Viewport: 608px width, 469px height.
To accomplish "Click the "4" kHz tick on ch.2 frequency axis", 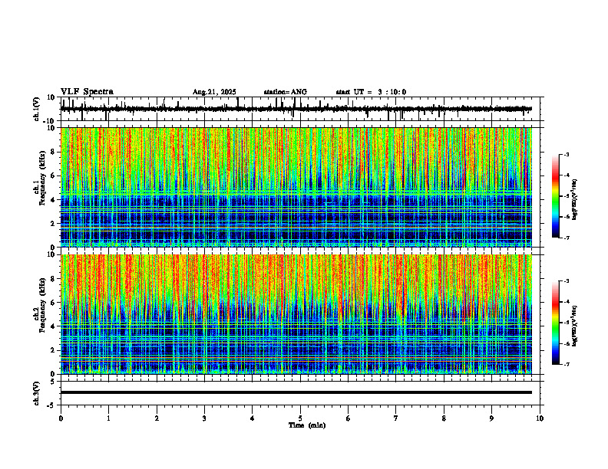I will [x=53, y=326].
